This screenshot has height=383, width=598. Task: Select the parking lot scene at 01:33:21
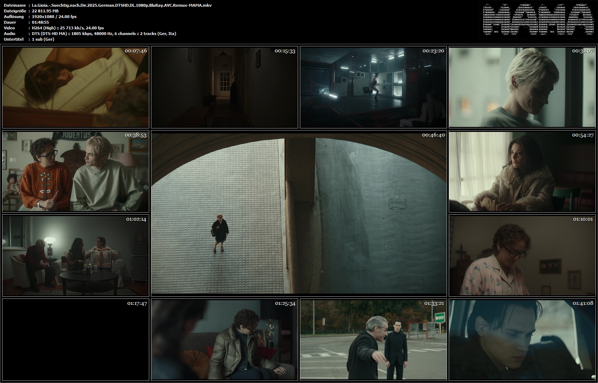373,340
